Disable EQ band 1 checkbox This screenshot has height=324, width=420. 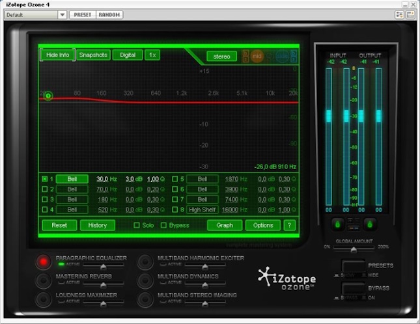(x=45, y=179)
